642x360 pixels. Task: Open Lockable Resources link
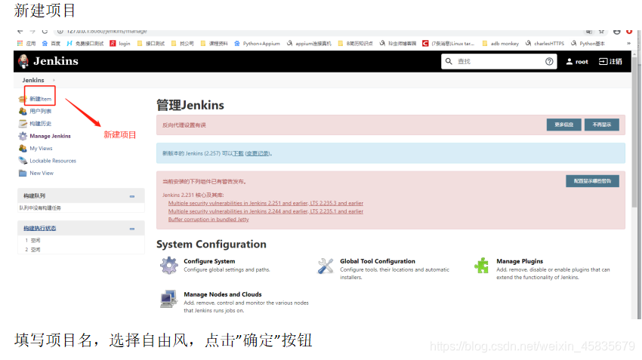pos(53,161)
